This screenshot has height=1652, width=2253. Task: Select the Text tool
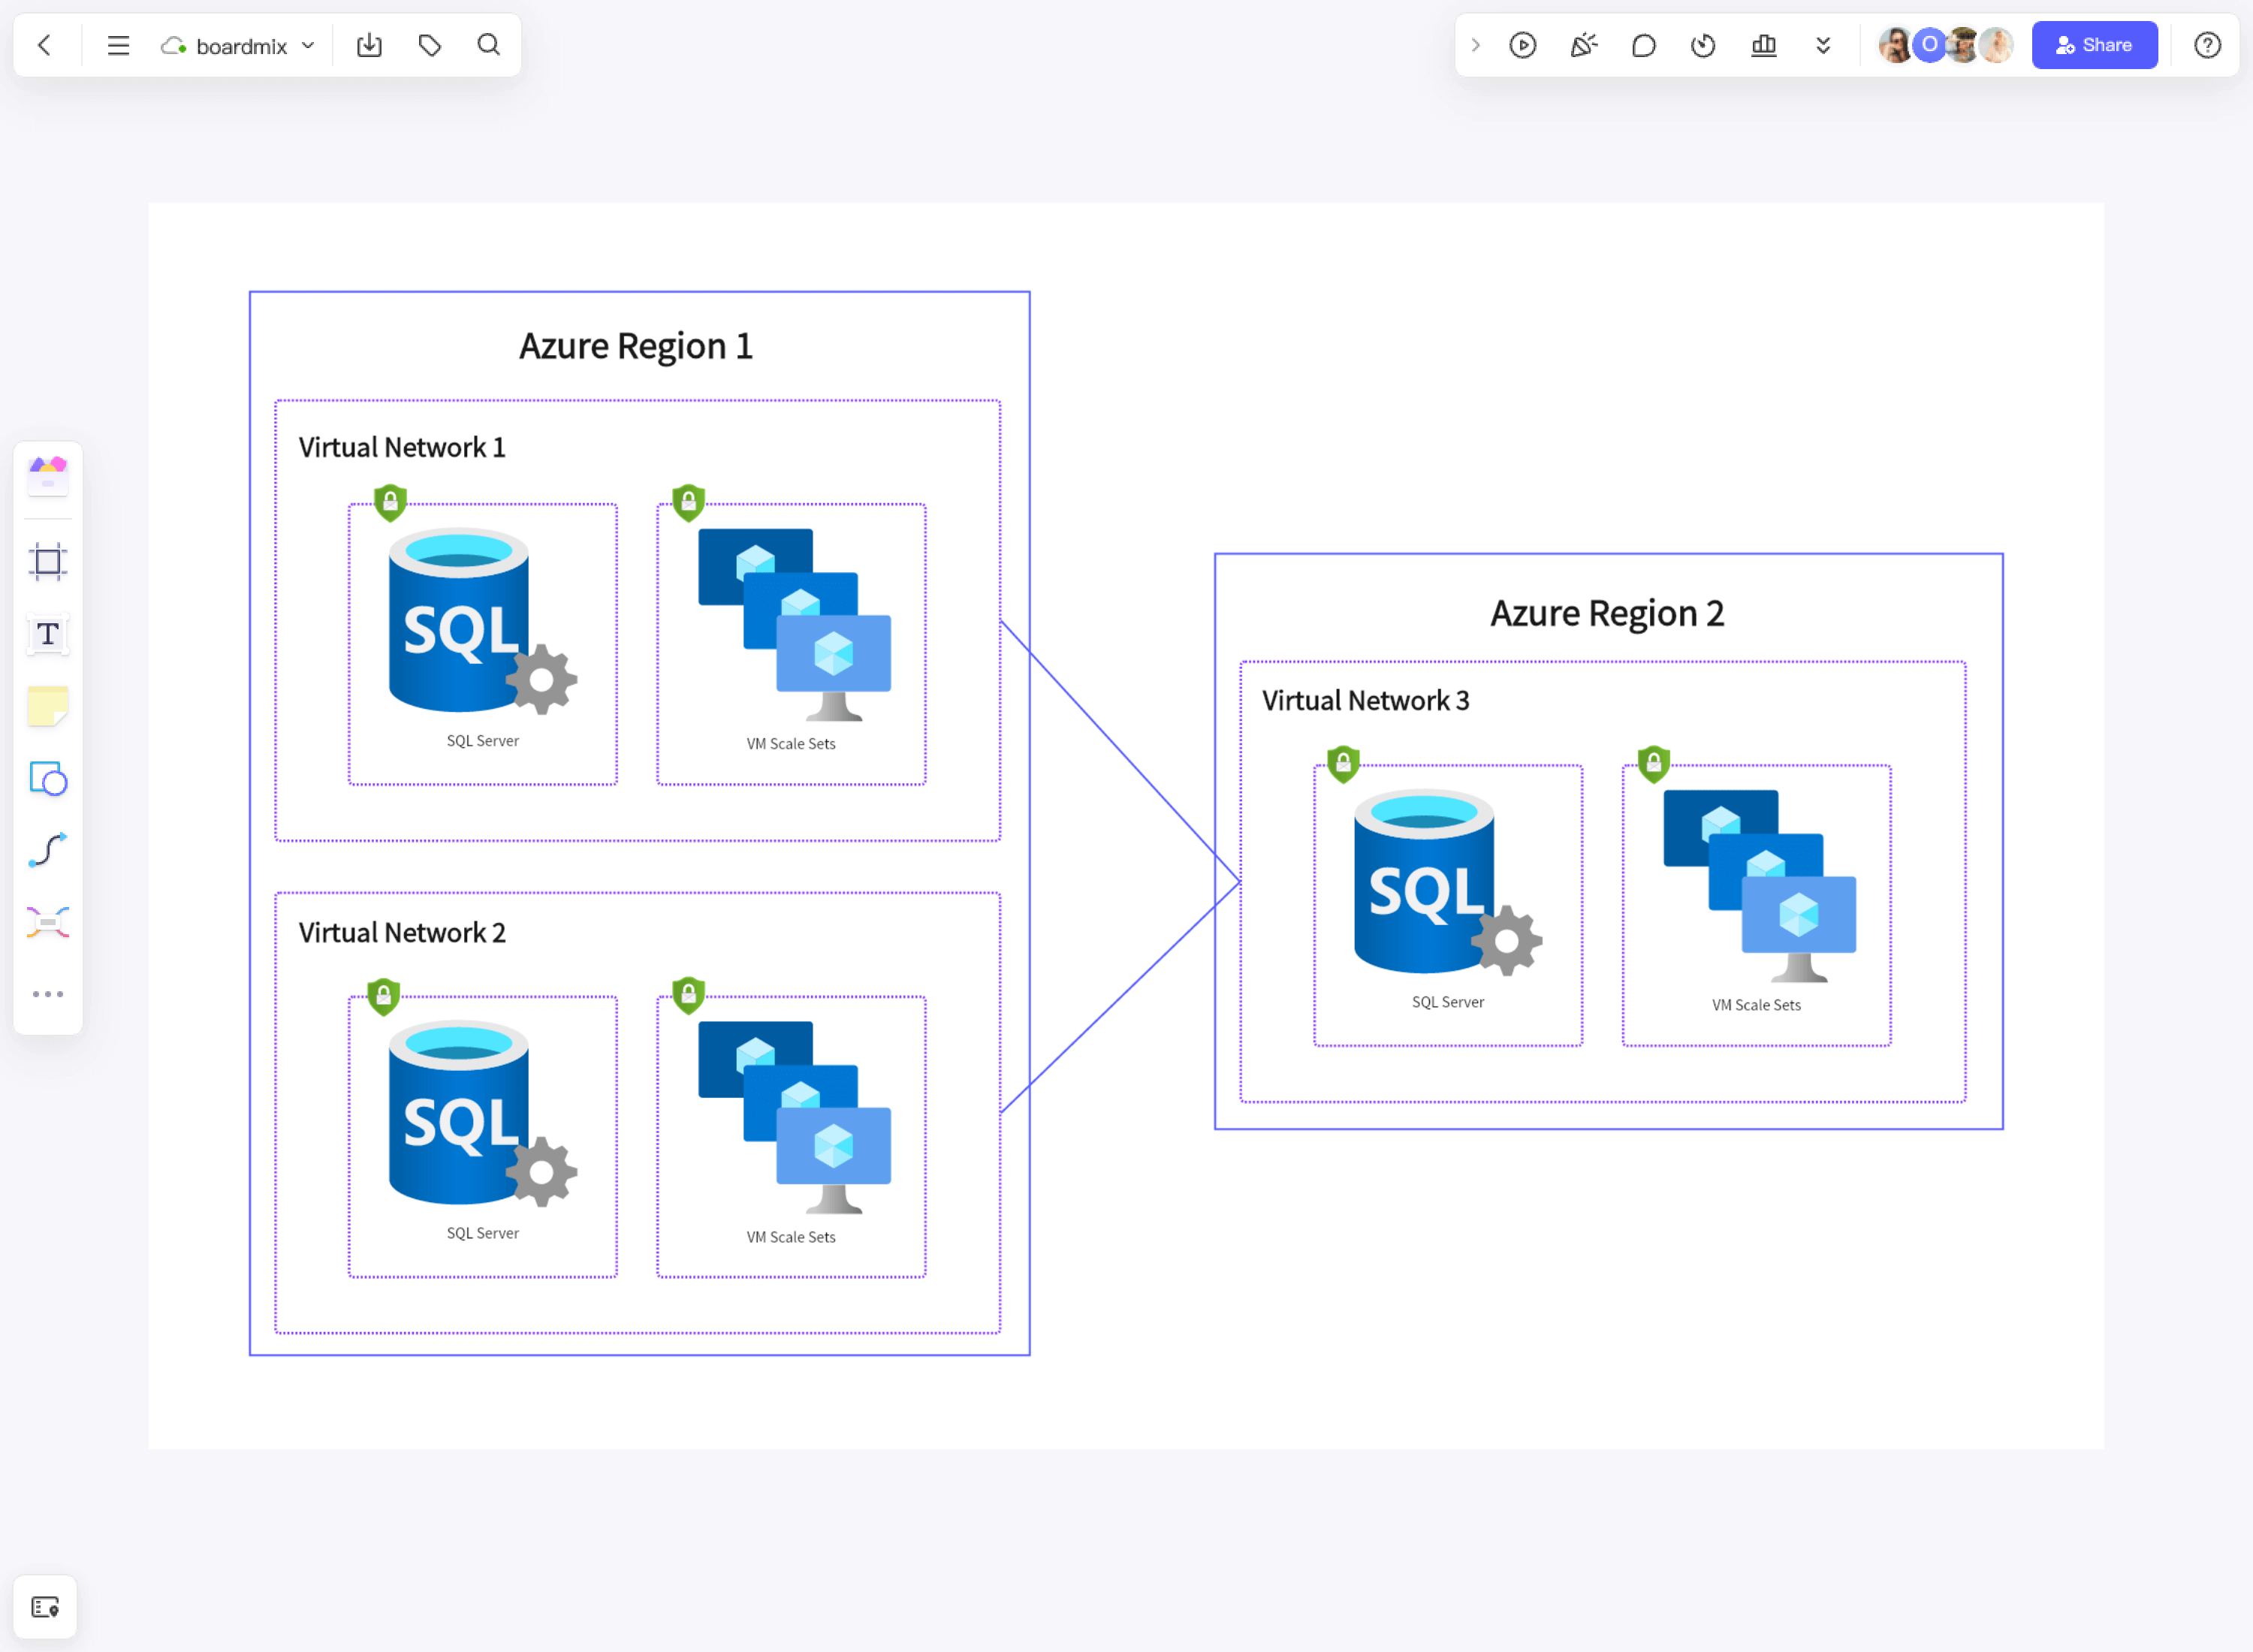(x=48, y=634)
